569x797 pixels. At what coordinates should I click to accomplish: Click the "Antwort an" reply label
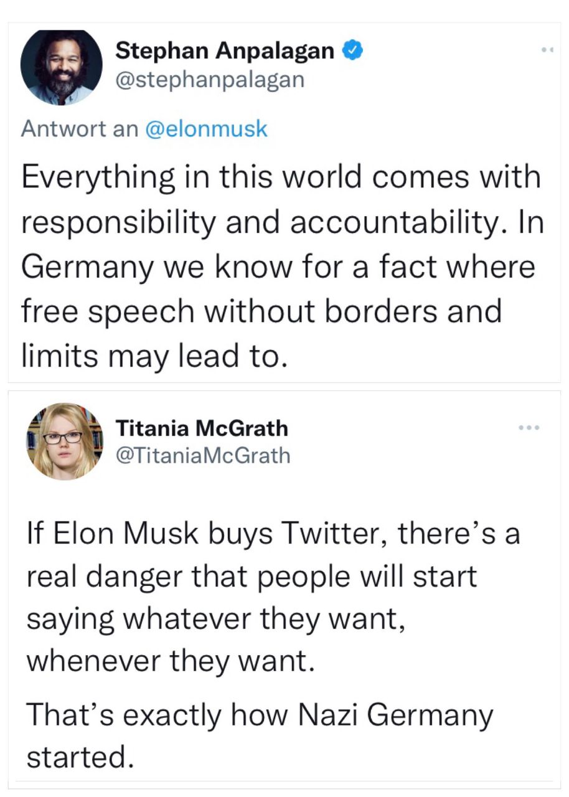pyautogui.click(x=80, y=129)
